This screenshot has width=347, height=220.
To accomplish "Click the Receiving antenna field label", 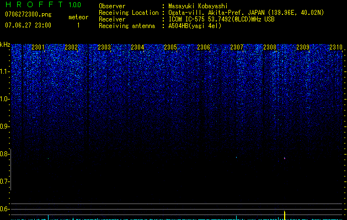I will [127, 26].
